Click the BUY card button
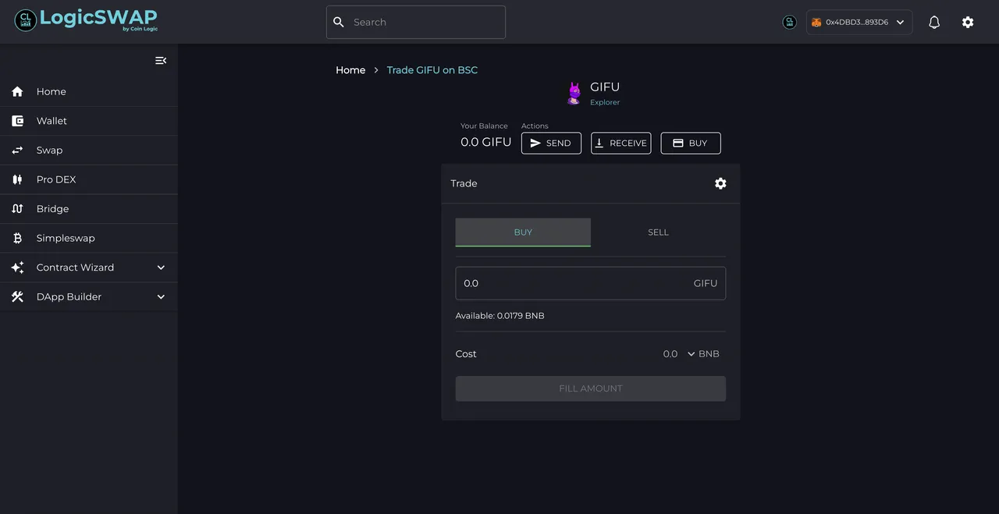The width and height of the screenshot is (999, 514). click(x=691, y=143)
